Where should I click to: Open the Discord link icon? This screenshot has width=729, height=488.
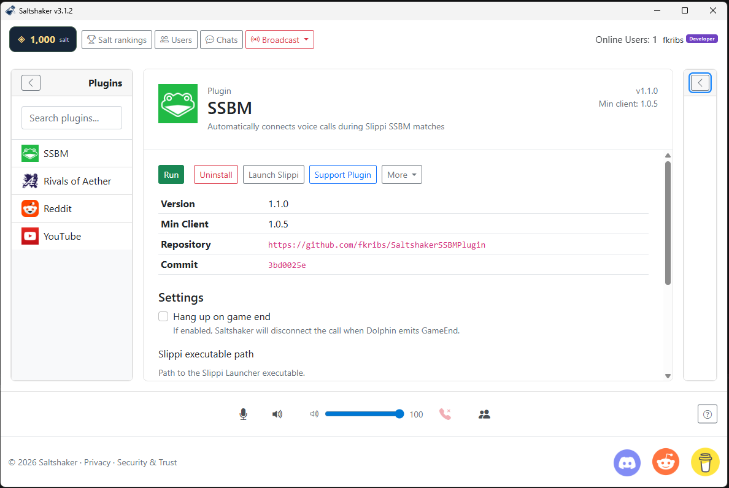pos(627,462)
